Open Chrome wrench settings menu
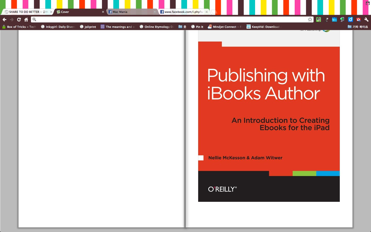 tap(366, 20)
